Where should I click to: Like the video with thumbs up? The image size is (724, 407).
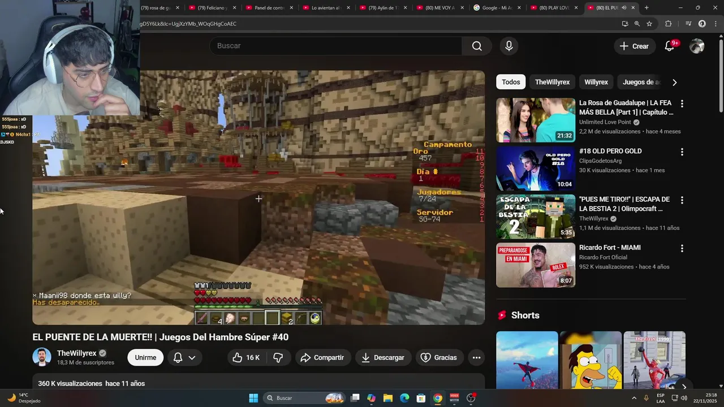tap(246, 357)
